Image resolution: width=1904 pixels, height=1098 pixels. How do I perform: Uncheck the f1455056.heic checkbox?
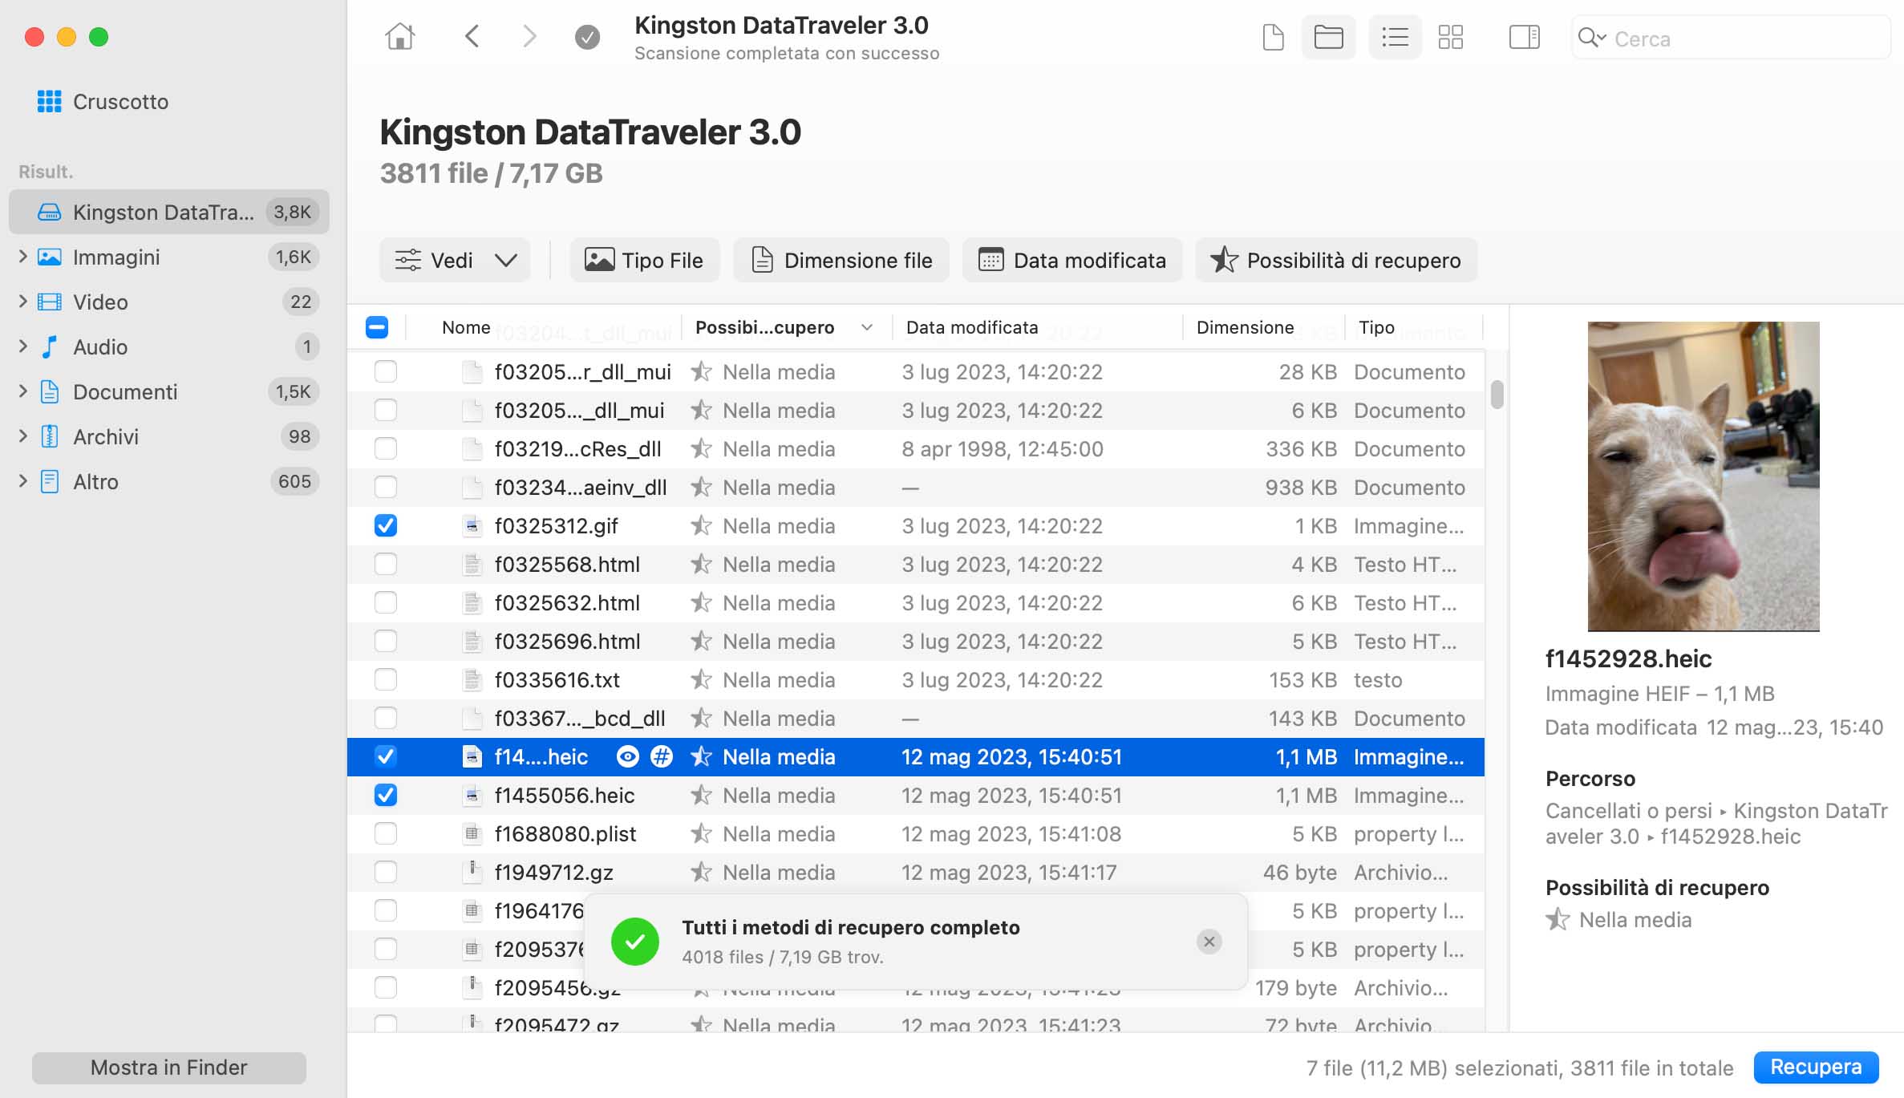pyautogui.click(x=386, y=796)
